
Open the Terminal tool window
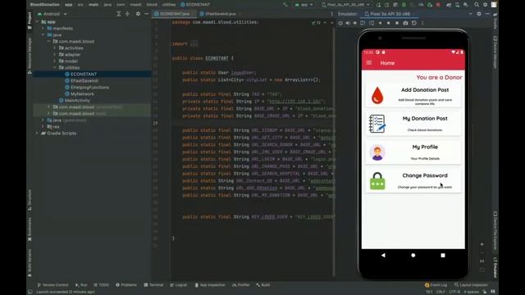tap(153, 285)
